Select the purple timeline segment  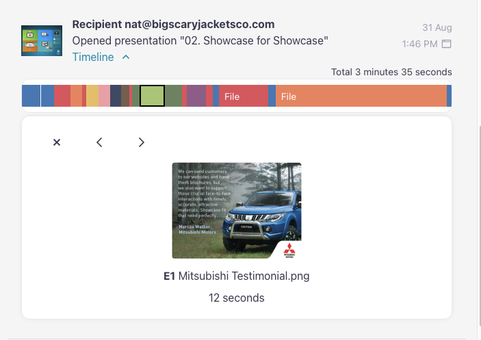(x=196, y=96)
